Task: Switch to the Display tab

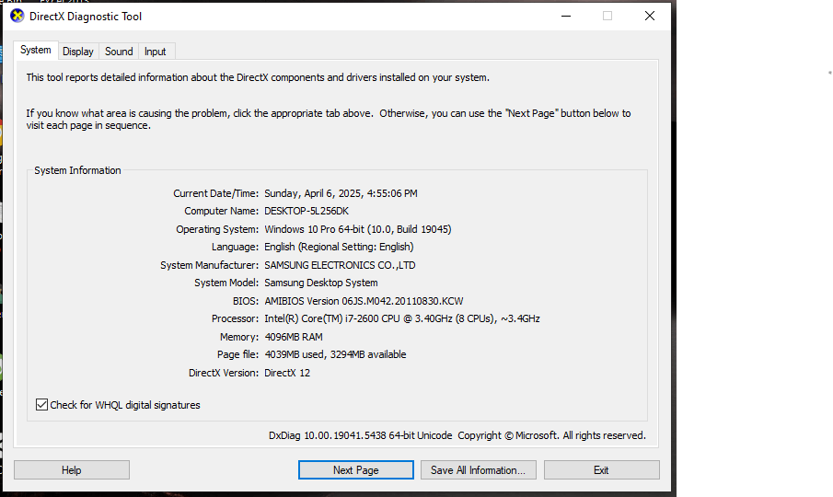Action: pos(78,52)
